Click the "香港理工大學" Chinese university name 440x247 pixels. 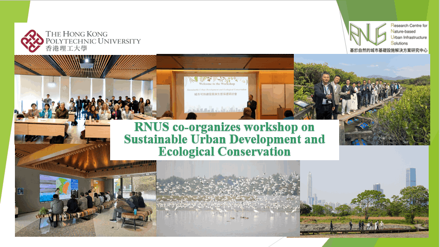[x=66, y=48]
